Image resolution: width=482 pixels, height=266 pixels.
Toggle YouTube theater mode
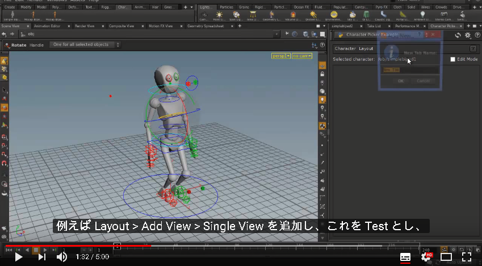pos(446,257)
